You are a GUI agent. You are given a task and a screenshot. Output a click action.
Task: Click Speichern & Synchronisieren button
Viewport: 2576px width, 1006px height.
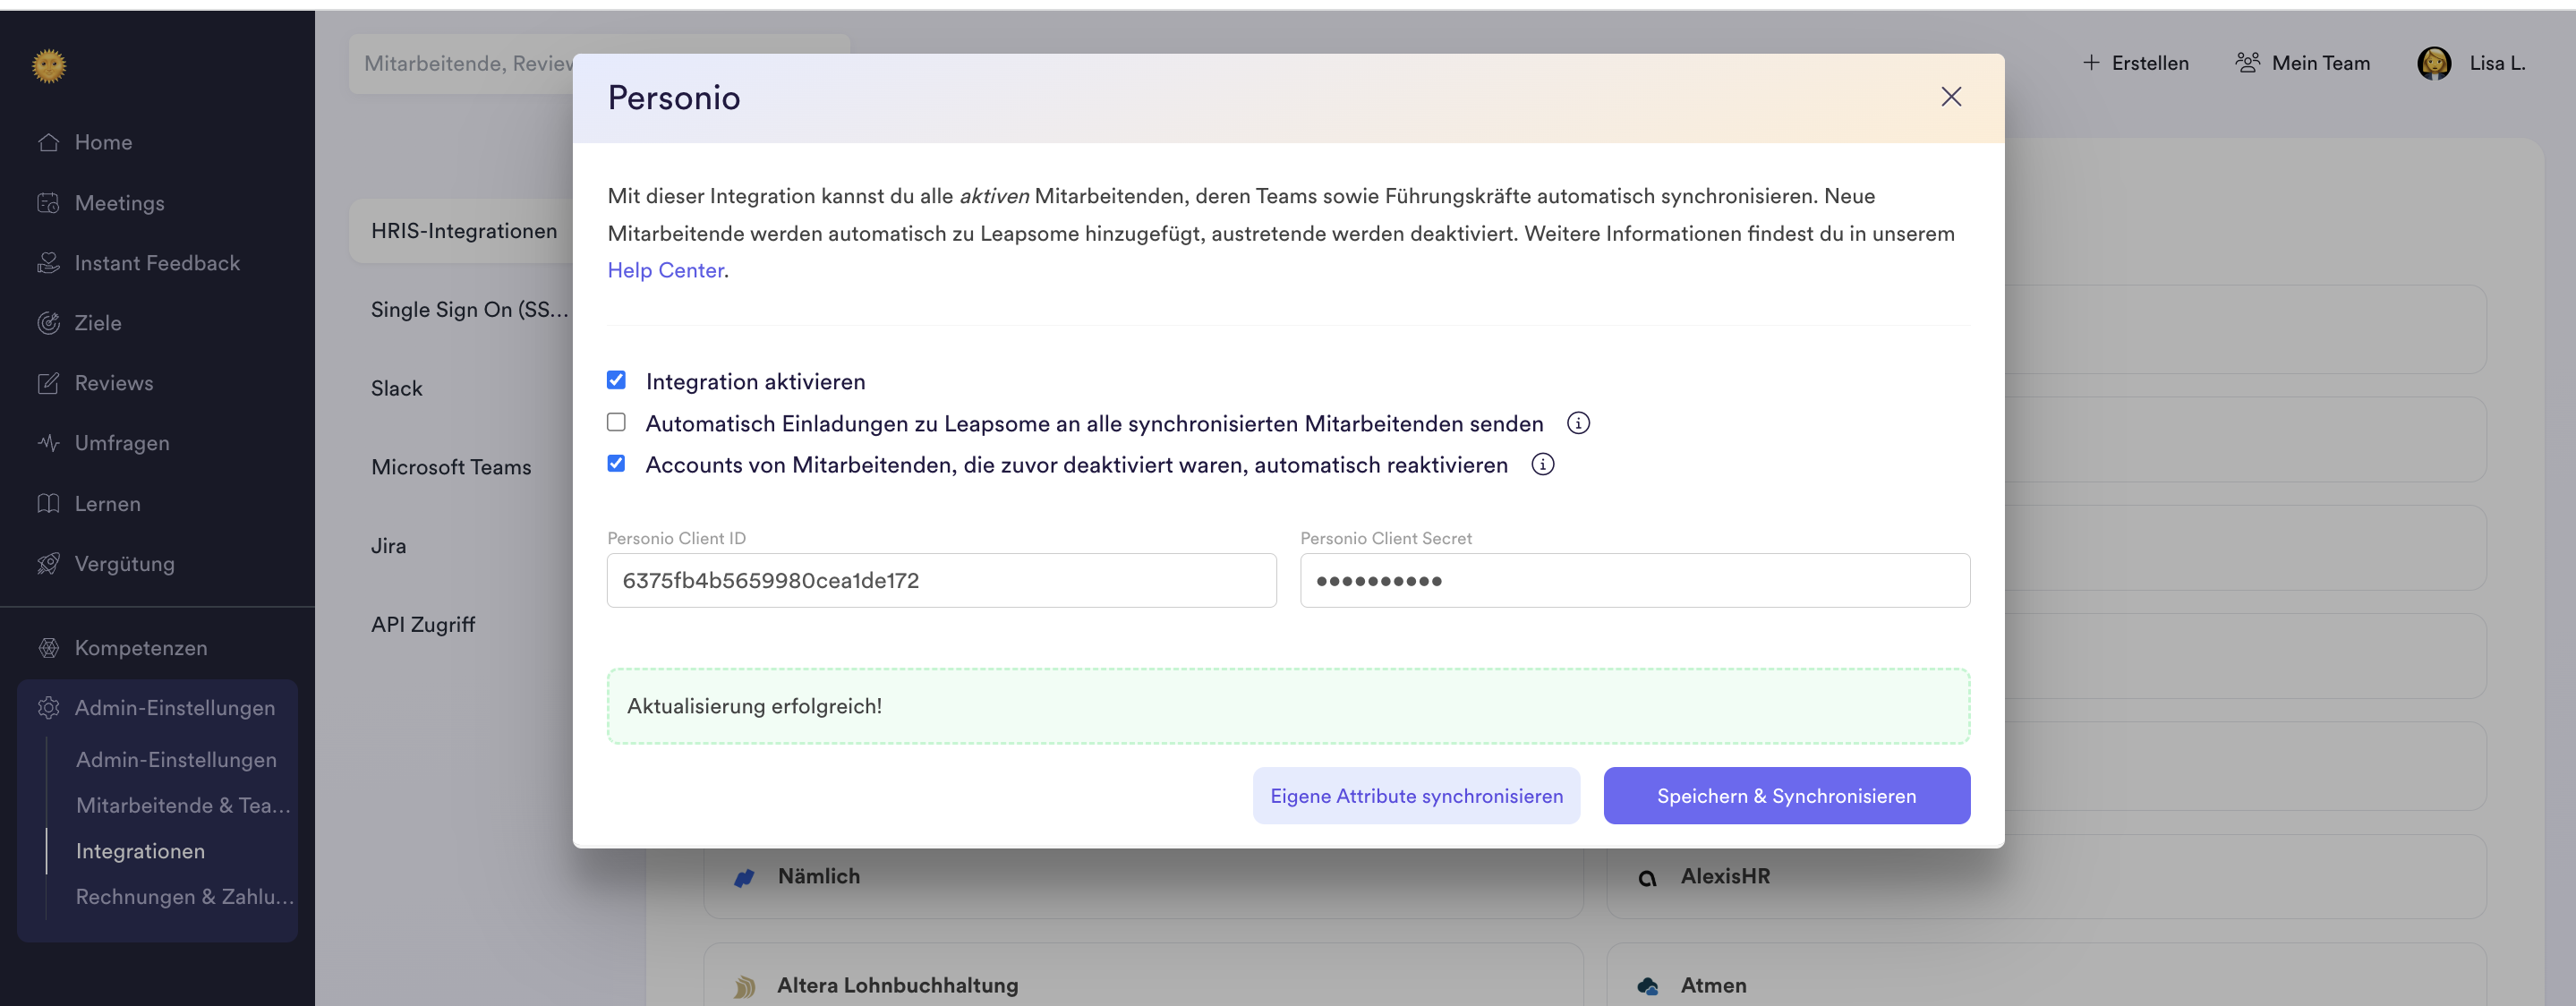point(1786,796)
